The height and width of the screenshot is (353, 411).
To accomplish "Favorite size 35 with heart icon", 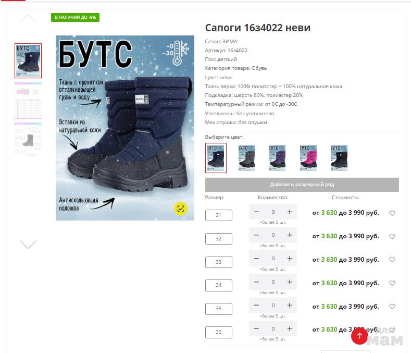I will 392,306.
